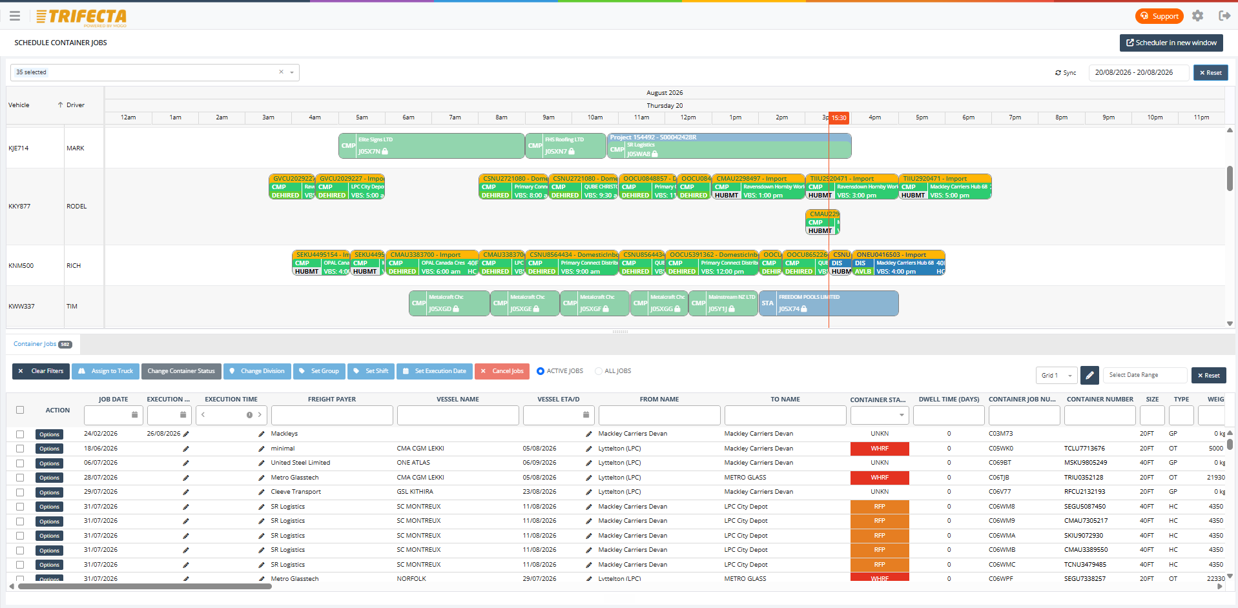Open Options for minimal row
The width and height of the screenshot is (1238, 608).
click(x=49, y=449)
